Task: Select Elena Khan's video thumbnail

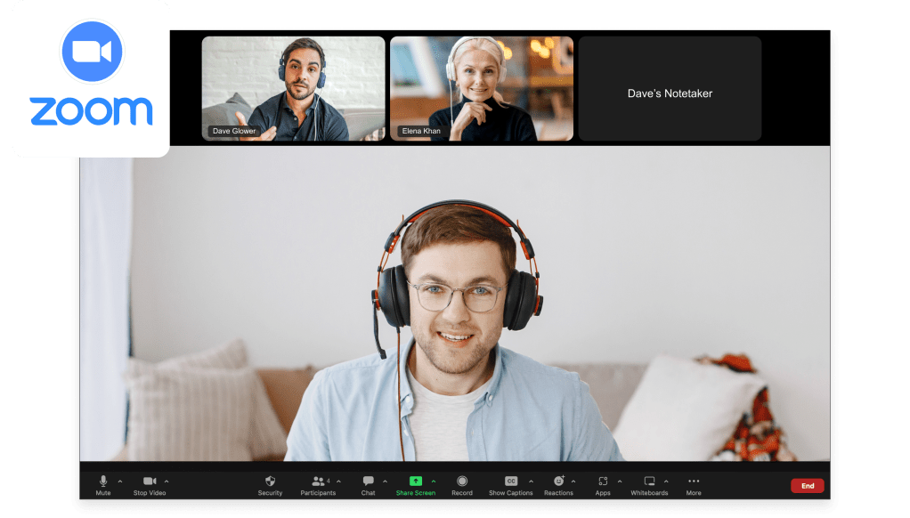Action: coord(482,88)
